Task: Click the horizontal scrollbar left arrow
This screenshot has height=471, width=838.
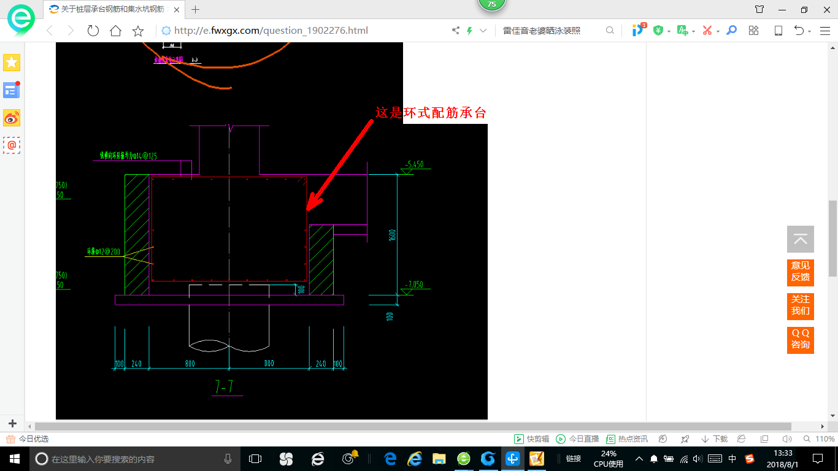Action: [29, 426]
